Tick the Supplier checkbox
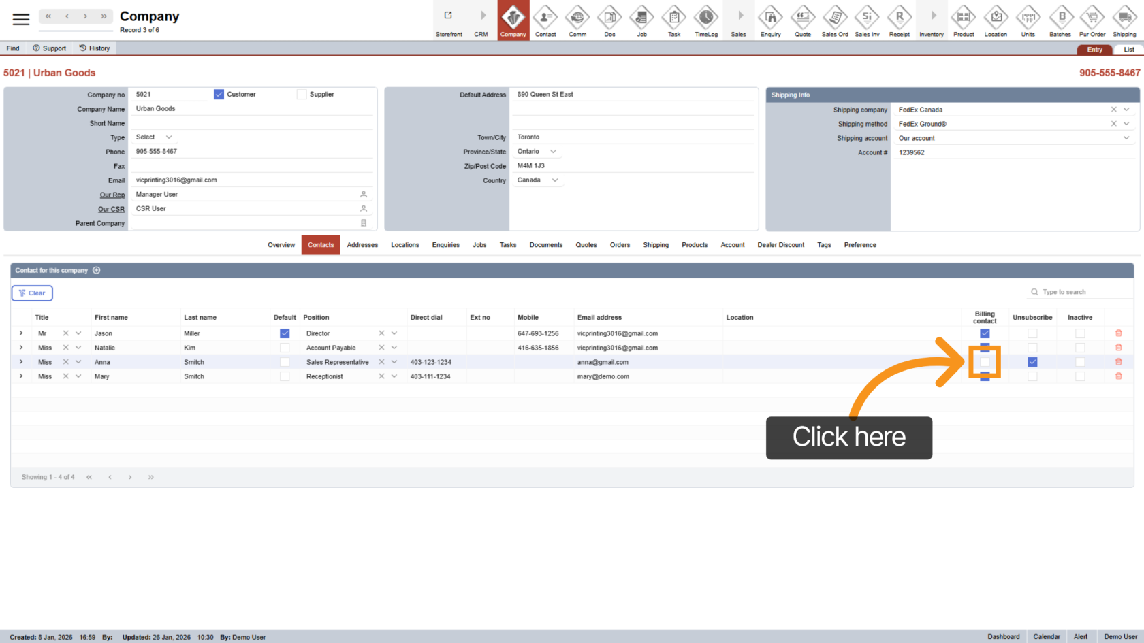This screenshot has width=1144, height=643. pyautogui.click(x=302, y=95)
